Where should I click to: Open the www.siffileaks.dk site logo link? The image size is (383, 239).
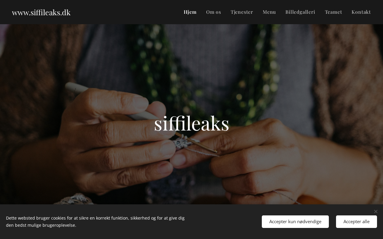[41, 12]
